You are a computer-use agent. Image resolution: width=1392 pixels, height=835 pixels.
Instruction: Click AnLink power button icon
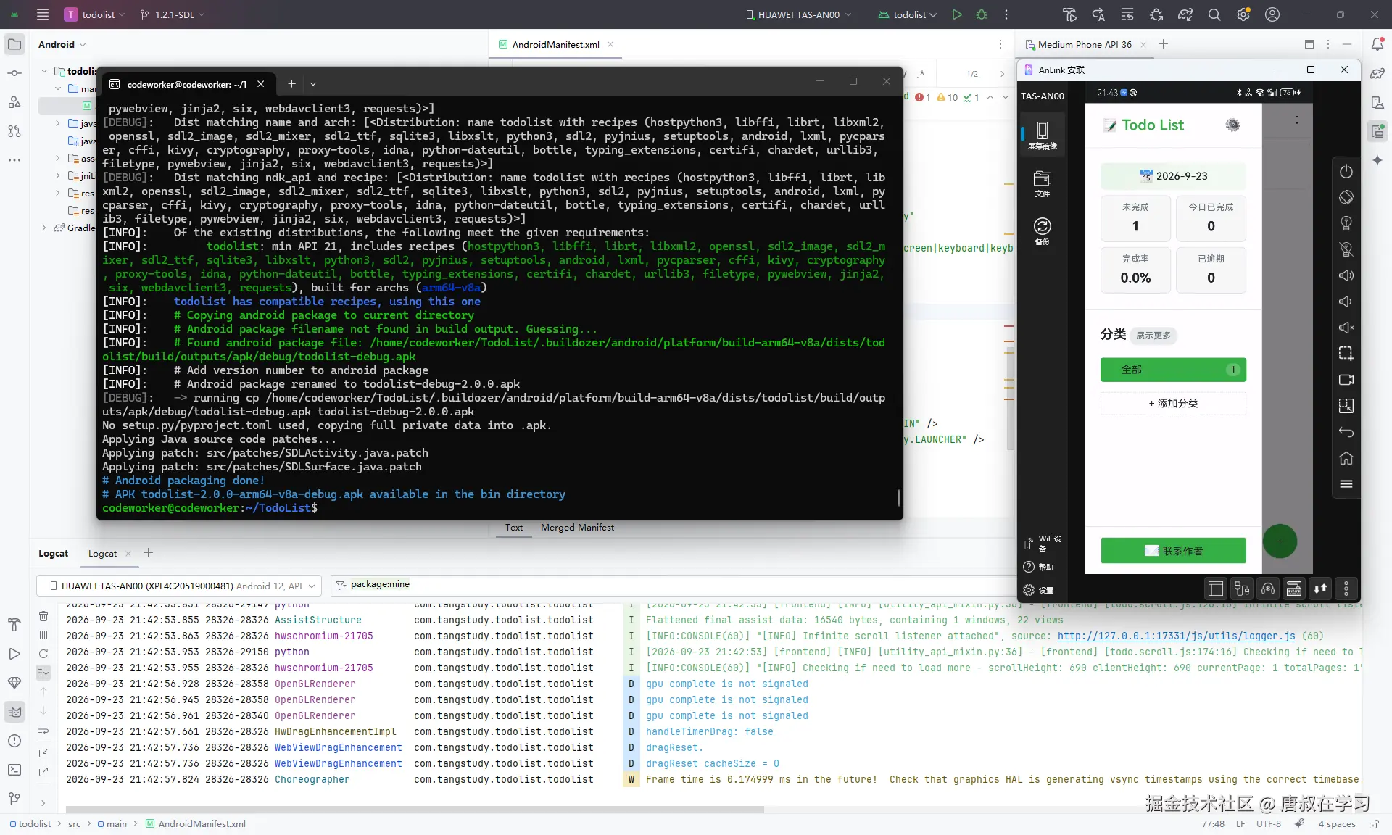click(1346, 172)
